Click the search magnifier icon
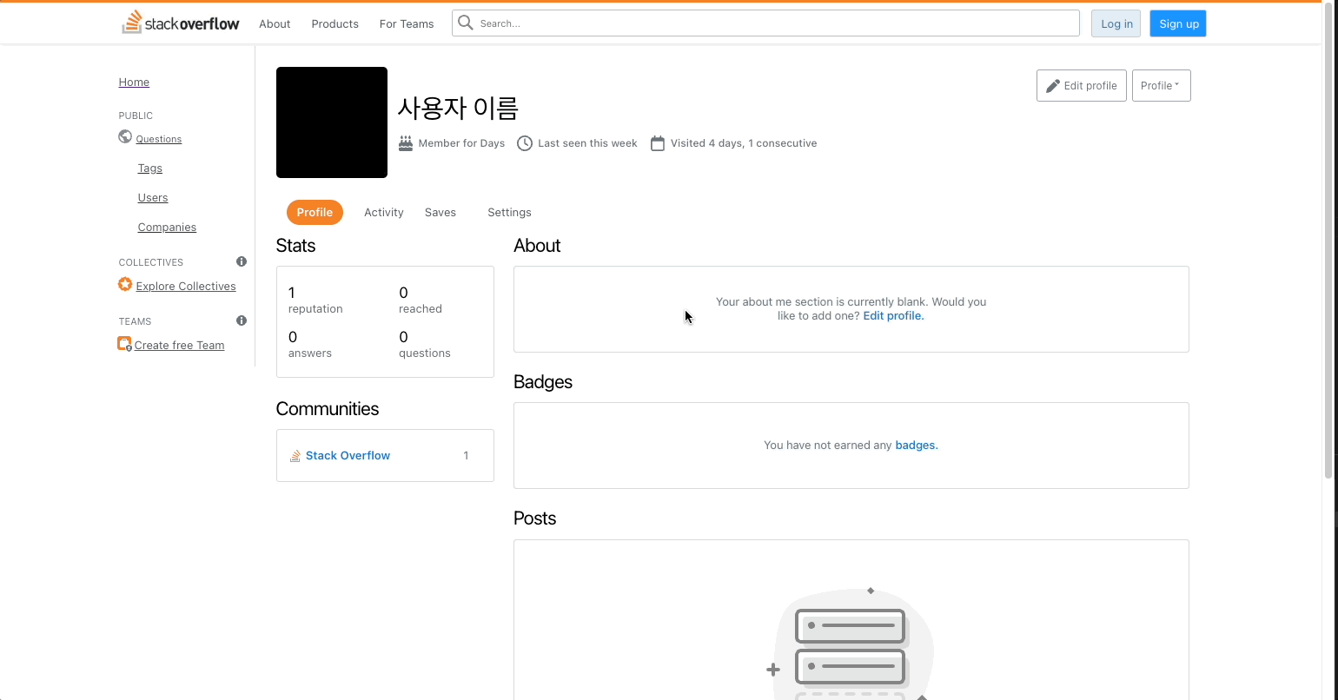 point(466,23)
